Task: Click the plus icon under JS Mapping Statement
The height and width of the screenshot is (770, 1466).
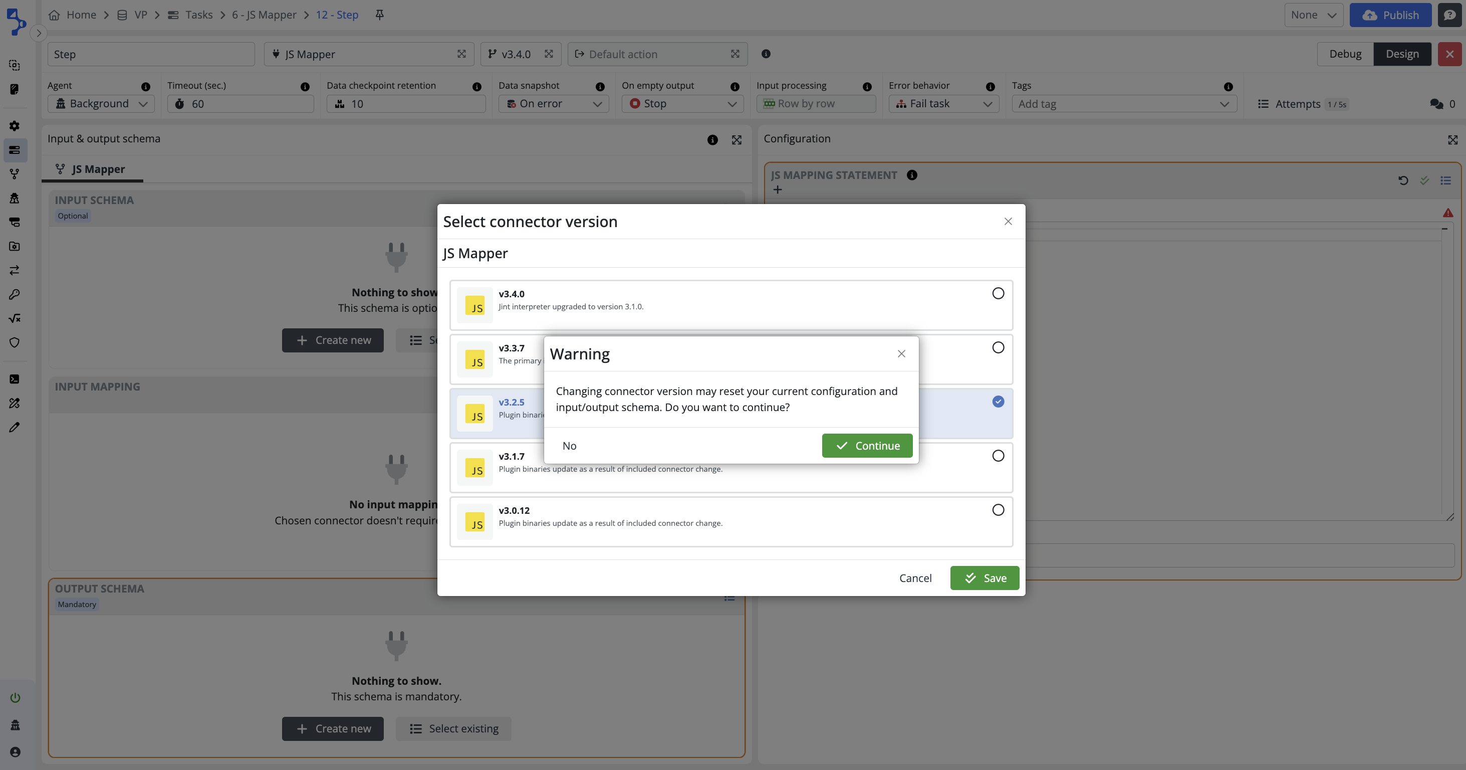Action: 778,189
